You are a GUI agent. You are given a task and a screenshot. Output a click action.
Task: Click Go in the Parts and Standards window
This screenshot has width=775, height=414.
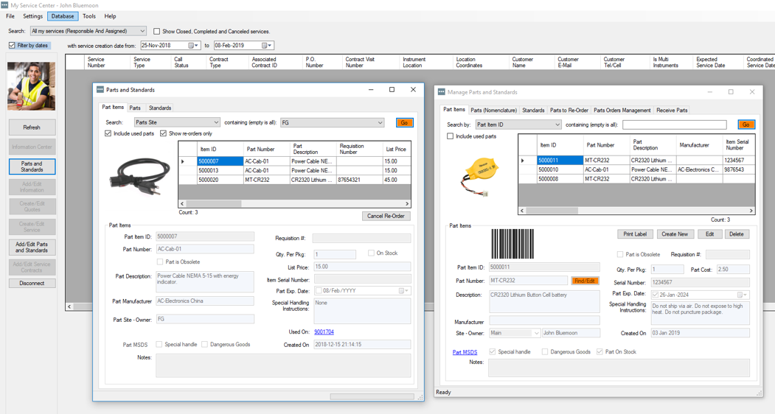tap(404, 122)
